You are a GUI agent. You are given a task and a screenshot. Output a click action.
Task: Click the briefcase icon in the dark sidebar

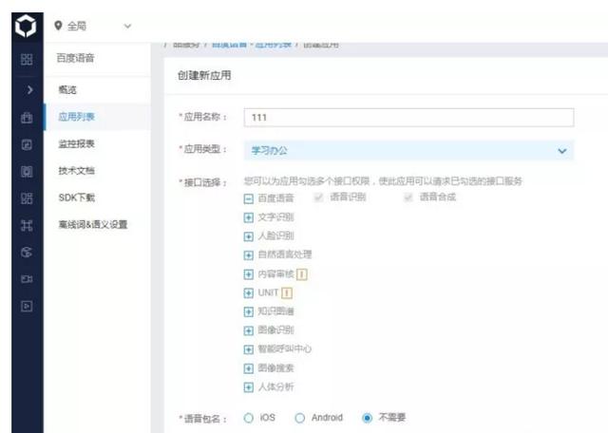(27, 118)
